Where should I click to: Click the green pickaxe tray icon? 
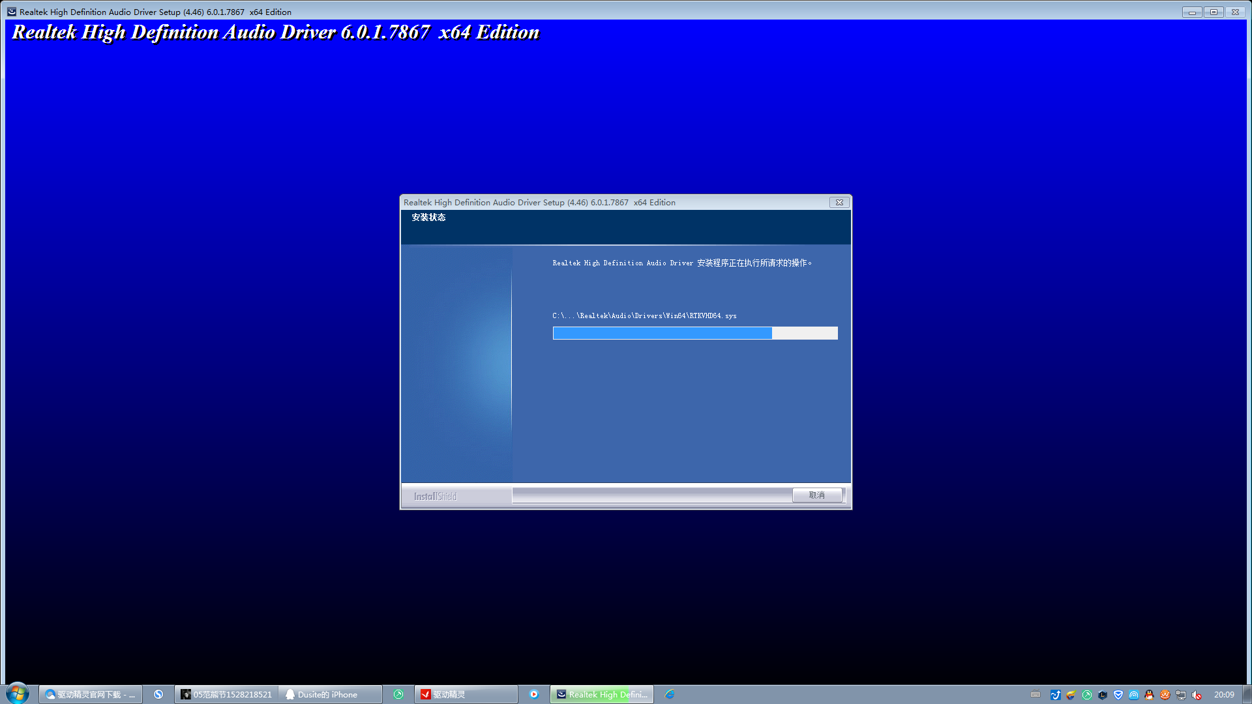pyautogui.click(x=1086, y=695)
